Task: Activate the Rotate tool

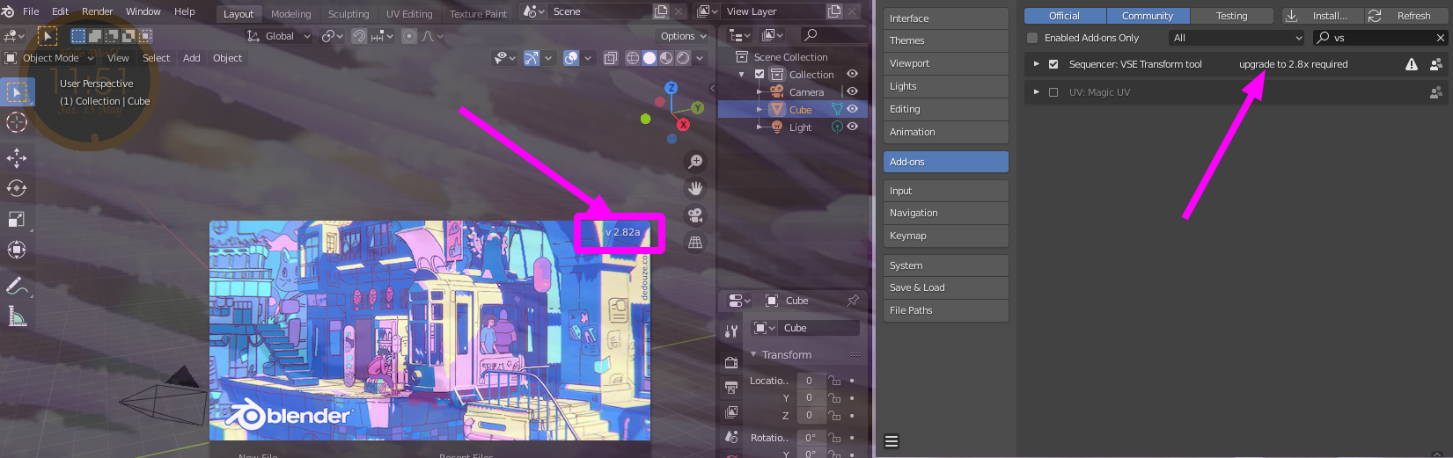Action: (x=18, y=188)
